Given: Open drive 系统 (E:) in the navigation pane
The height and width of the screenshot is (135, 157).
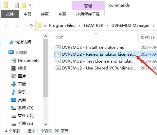Looking at the screenshot, I should (26, 124).
